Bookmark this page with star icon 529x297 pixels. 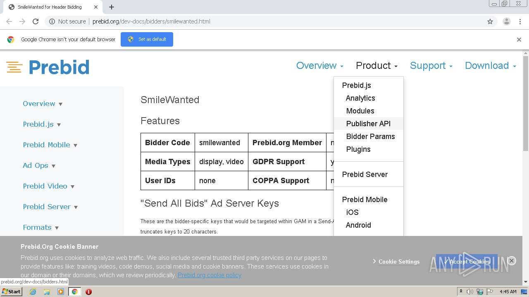tap(490, 21)
